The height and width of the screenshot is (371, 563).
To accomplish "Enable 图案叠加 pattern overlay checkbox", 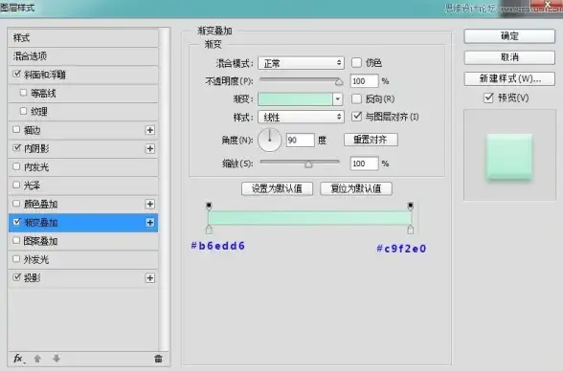I will point(16,240).
